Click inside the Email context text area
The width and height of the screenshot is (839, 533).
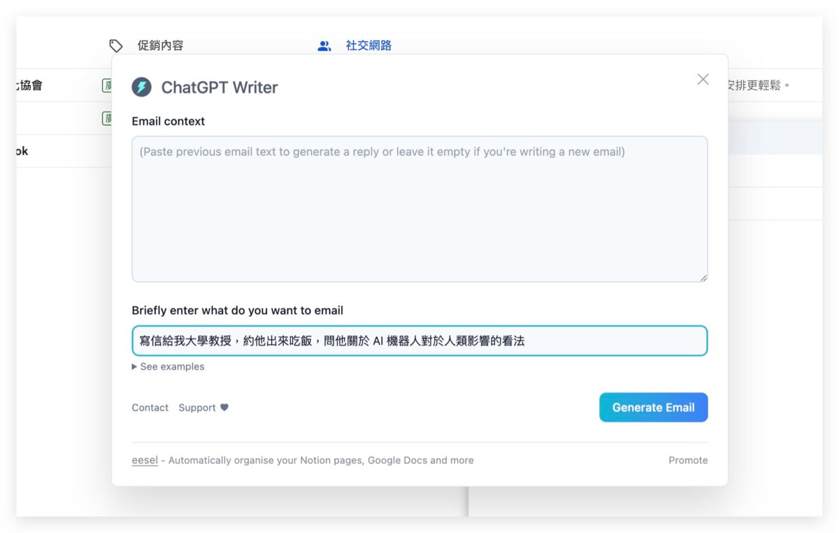tap(419, 209)
